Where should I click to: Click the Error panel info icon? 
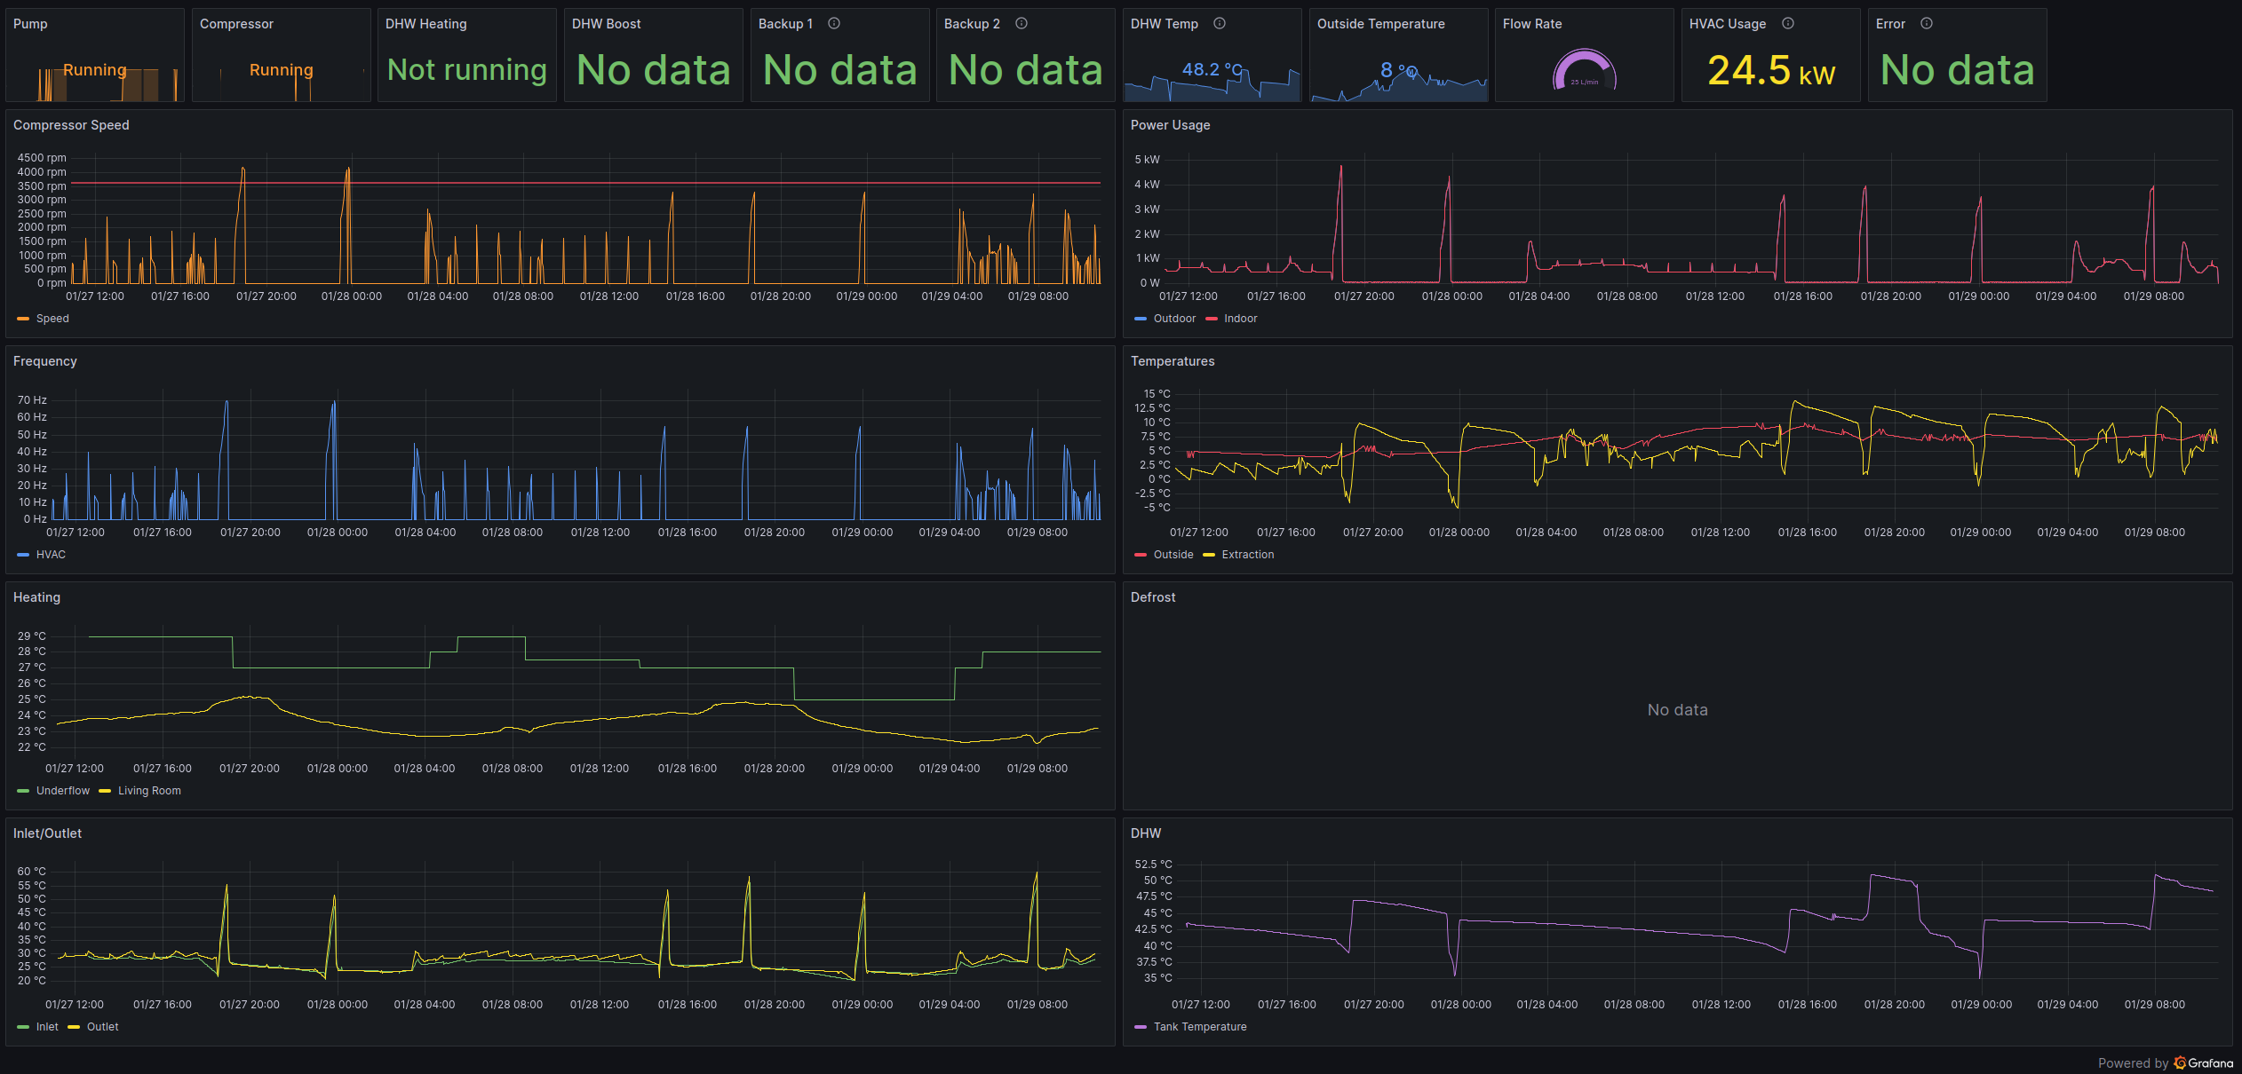(1927, 24)
